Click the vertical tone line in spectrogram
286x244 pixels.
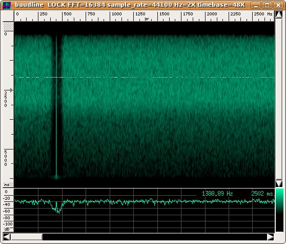[x=56, y=106]
